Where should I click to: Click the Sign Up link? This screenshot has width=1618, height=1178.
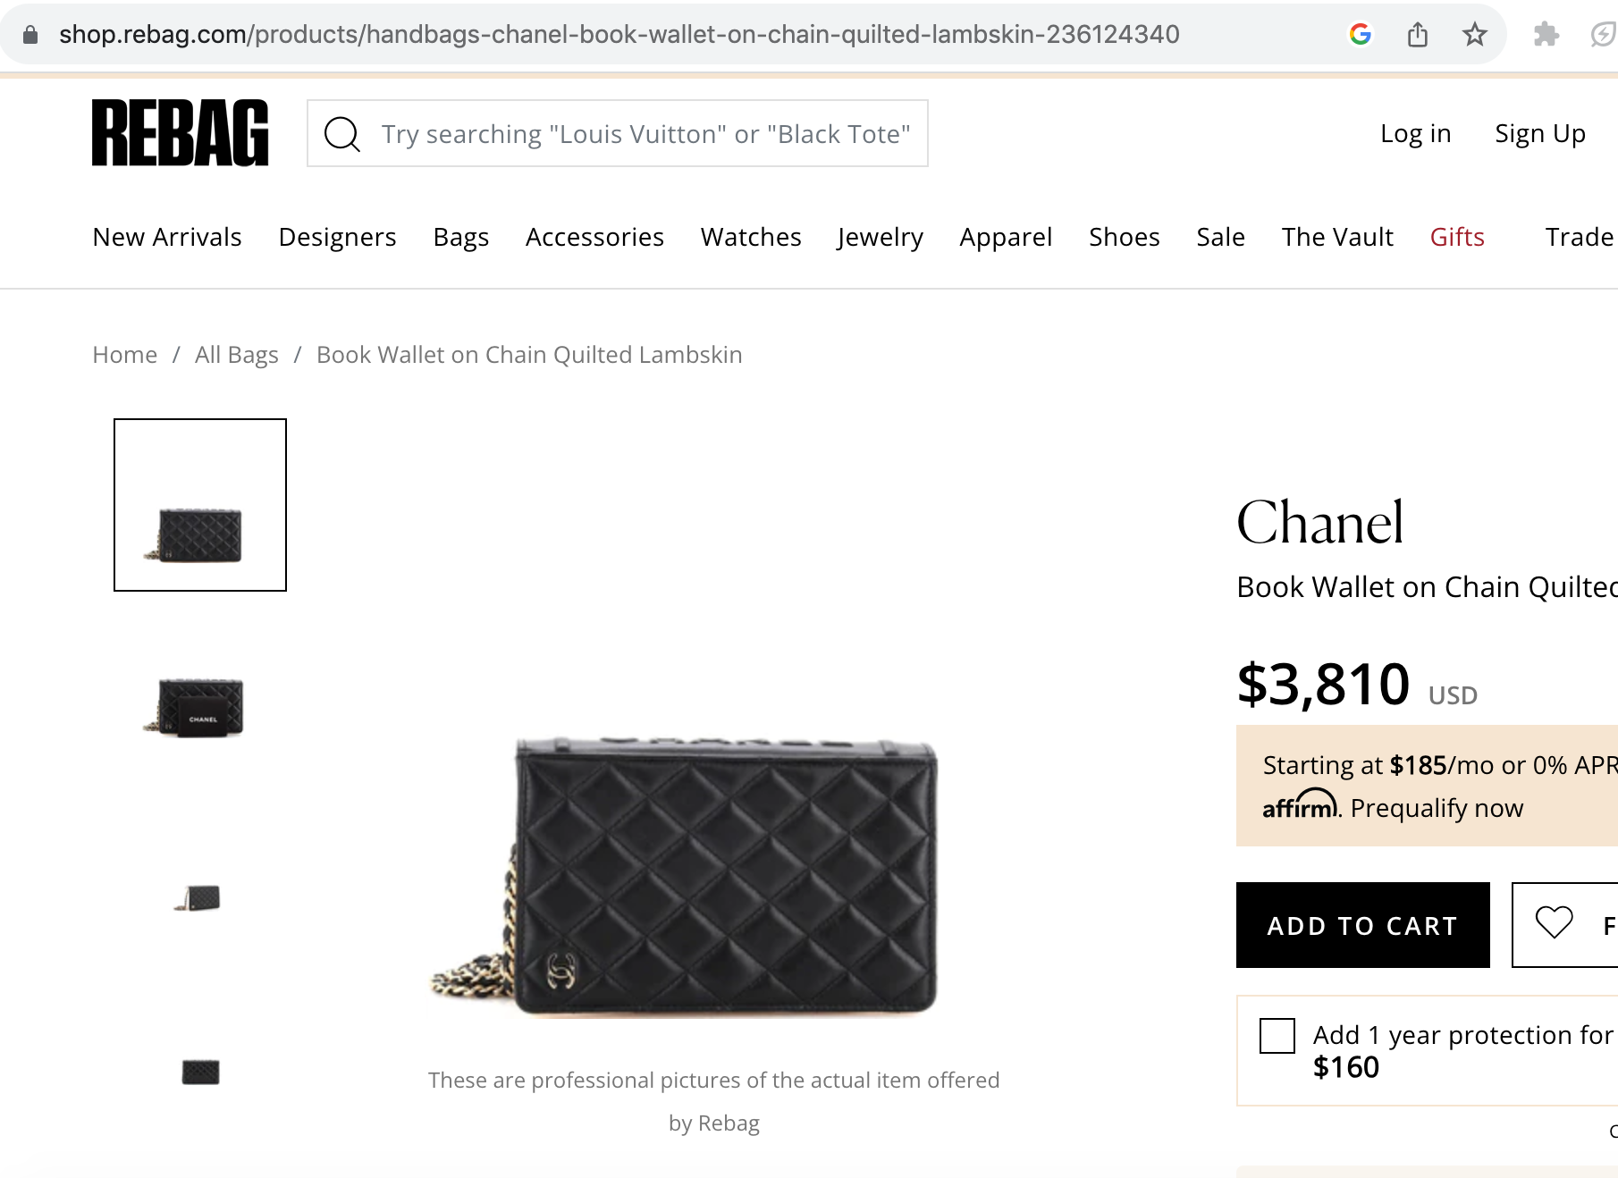coord(1539,133)
